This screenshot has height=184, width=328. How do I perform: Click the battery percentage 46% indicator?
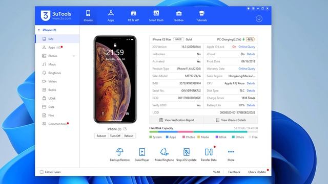(250, 39)
